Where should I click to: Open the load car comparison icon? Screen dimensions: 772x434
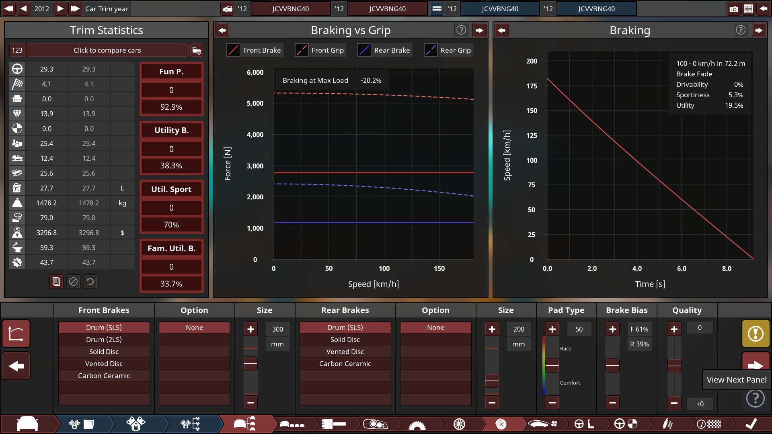coord(197,50)
